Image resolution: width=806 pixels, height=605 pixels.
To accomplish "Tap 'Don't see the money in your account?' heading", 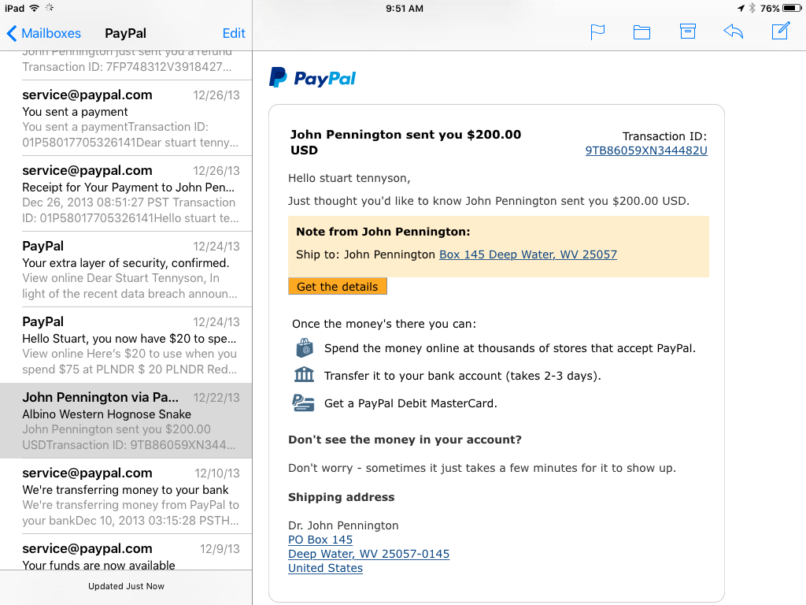I will (405, 440).
